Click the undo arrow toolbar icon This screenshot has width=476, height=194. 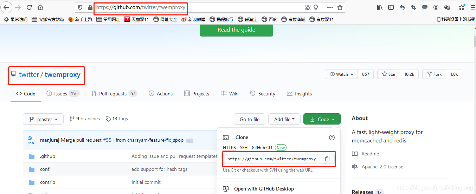point(402,7)
